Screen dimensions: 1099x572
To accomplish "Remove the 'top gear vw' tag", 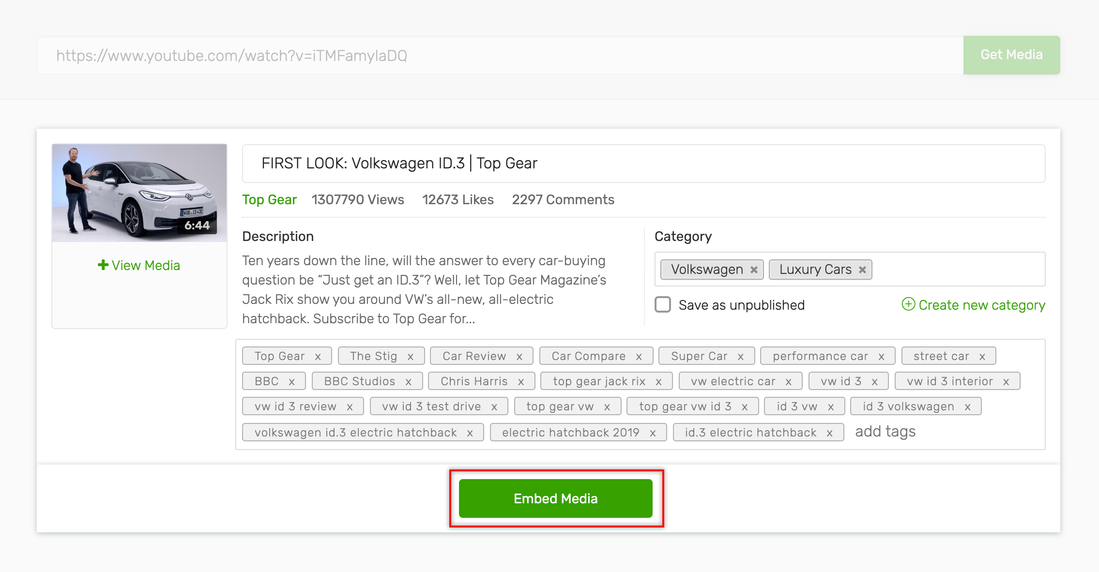I will pos(607,407).
